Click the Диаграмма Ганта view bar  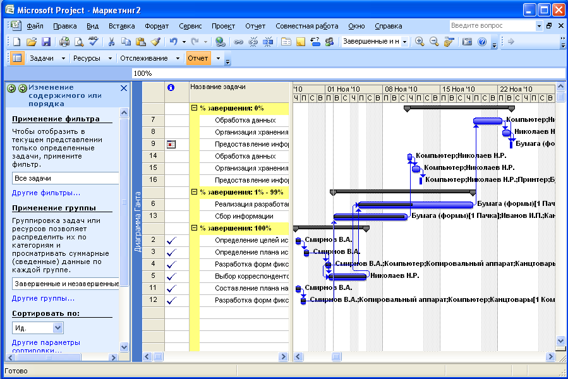[x=137, y=222]
